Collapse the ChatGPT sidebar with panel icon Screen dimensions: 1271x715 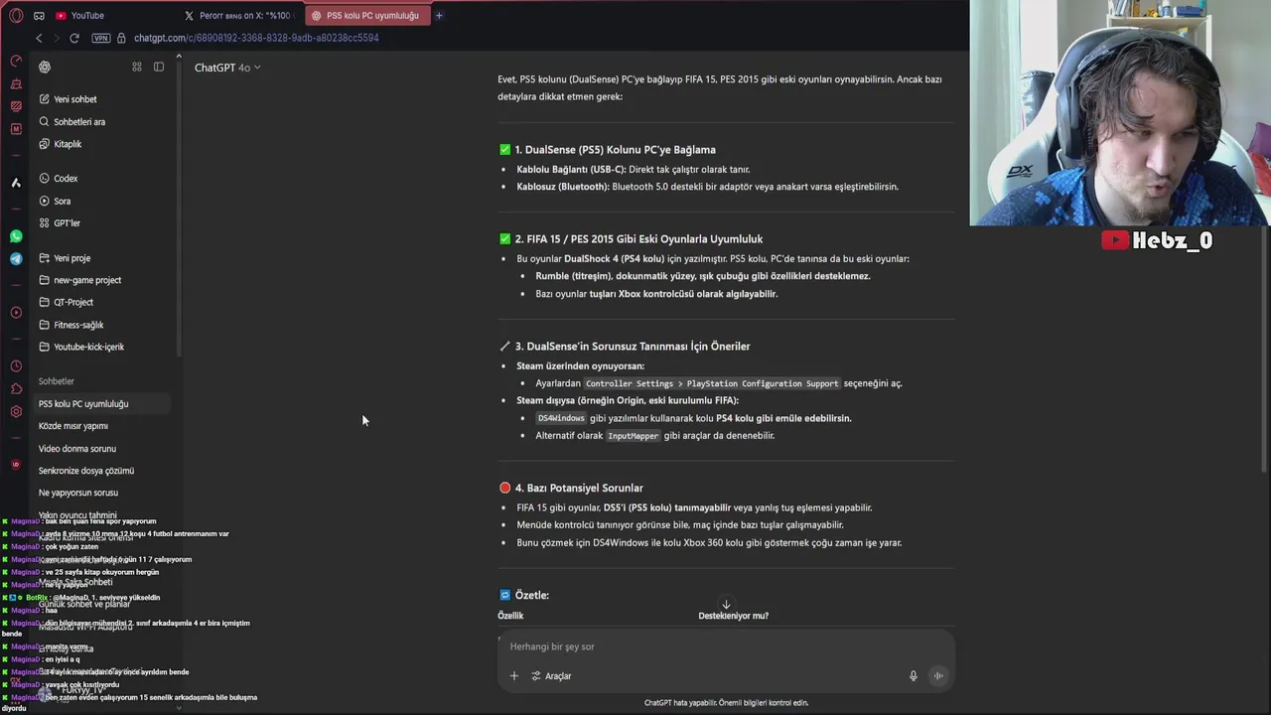(x=159, y=67)
